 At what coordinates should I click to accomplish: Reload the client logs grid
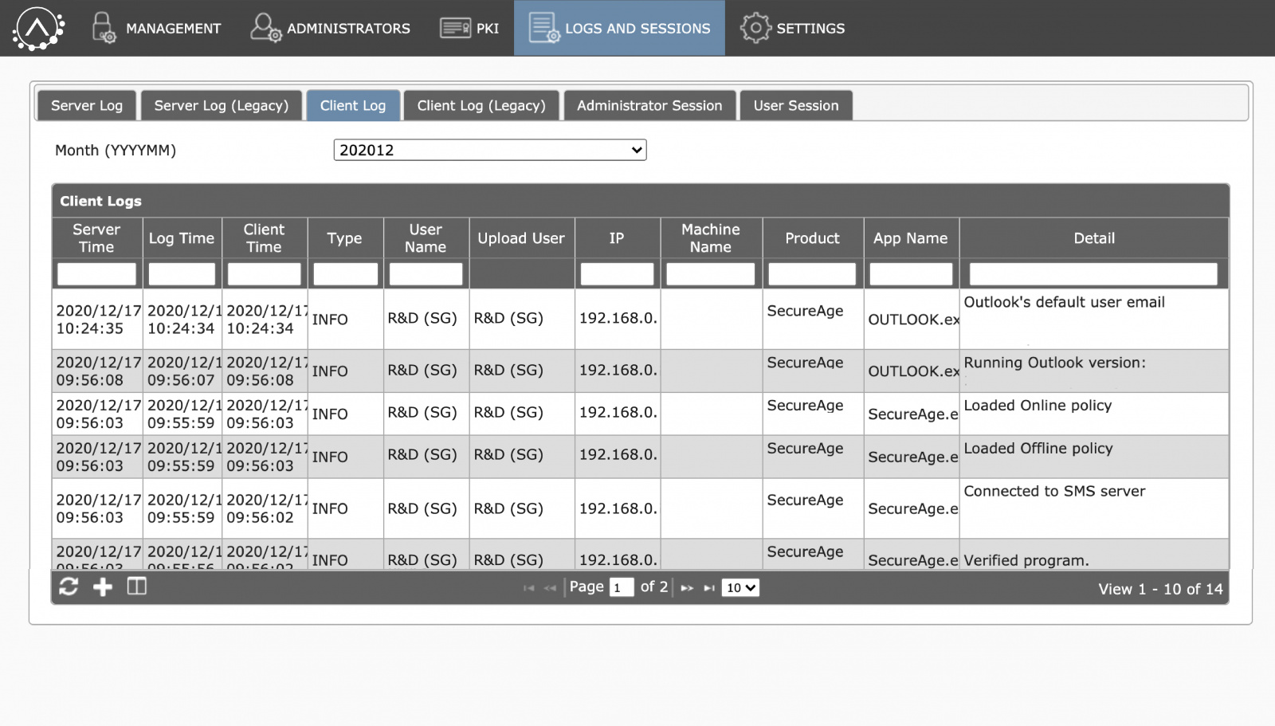click(x=69, y=587)
